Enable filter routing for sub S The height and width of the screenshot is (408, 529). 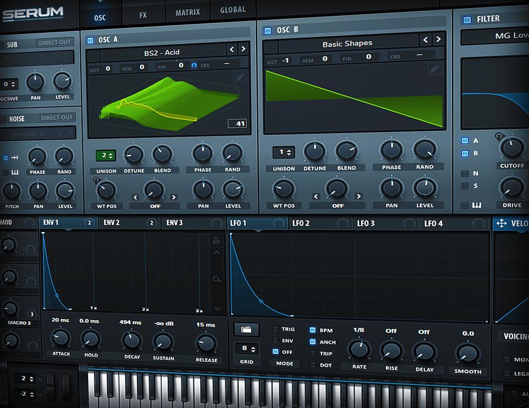(x=465, y=186)
